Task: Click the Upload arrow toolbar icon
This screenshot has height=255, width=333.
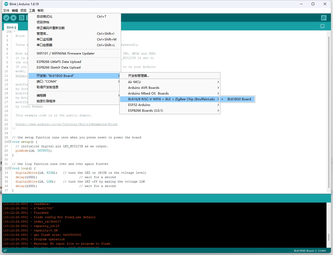Action: coord(14,18)
